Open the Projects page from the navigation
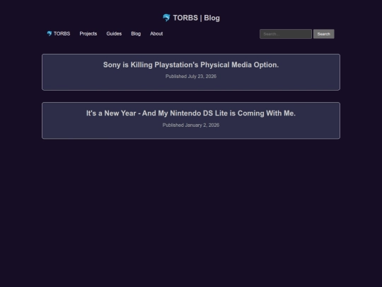 pos(88,34)
